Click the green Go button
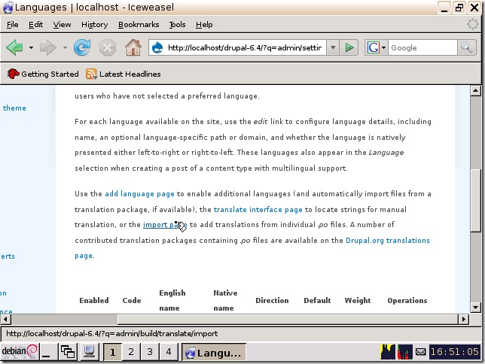Image resolution: width=485 pixels, height=364 pixels. point(349,47)
